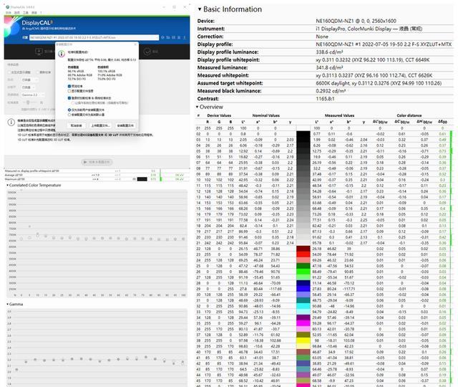Click the 'Maximum ΔE*00' summary row label

14,179
